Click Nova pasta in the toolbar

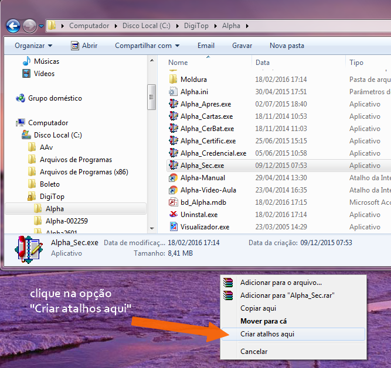click(x=287, y=46)
